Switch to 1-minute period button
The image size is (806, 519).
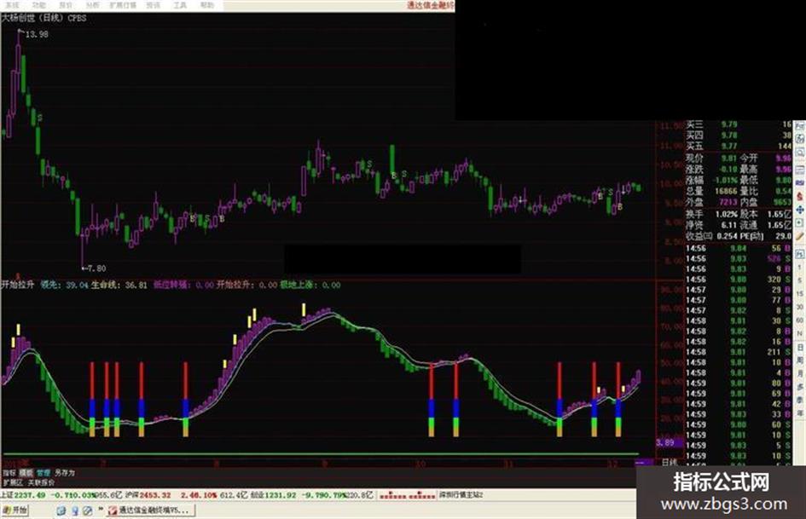(800, 268)
